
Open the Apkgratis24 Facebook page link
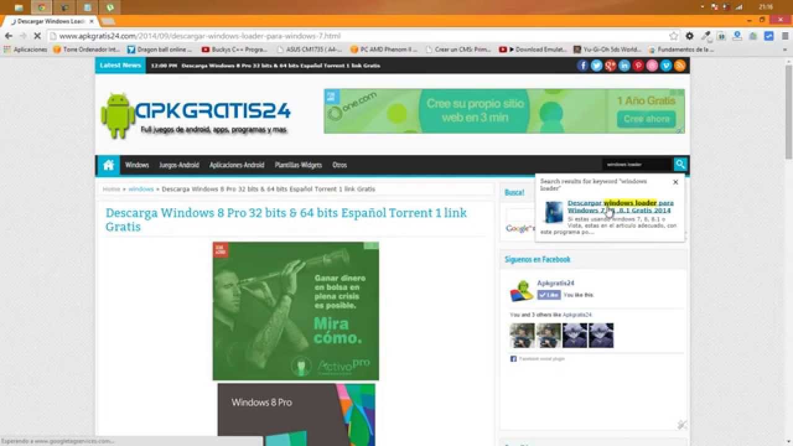[556, 283]
